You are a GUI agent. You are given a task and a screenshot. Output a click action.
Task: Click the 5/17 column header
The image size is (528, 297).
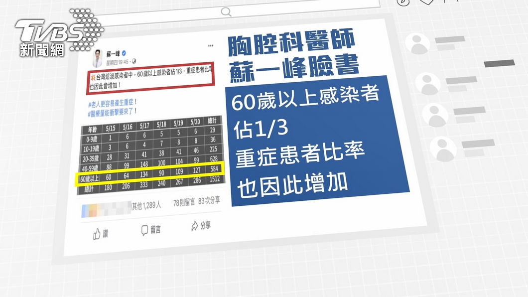144,126
